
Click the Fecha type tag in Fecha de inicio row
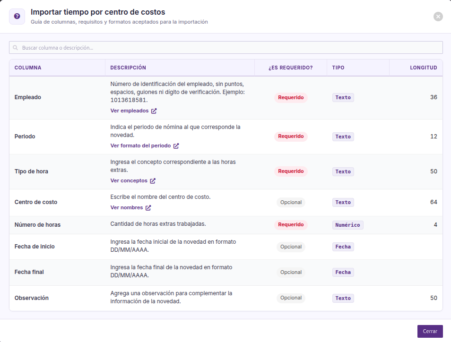tap(343, 247)
